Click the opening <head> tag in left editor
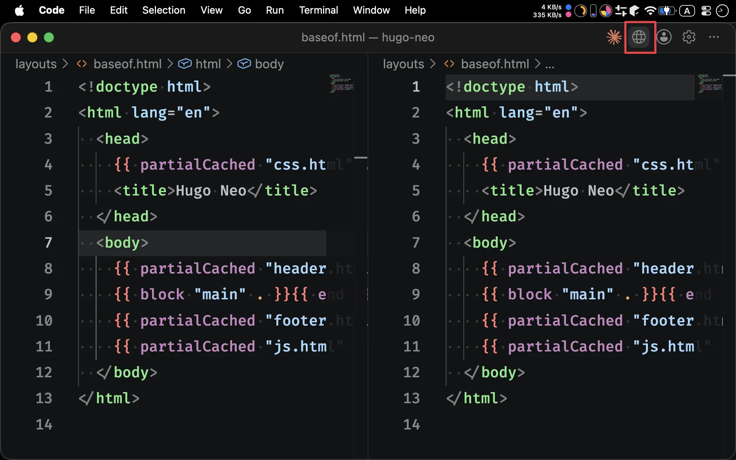 pyautogui.click(x=122, y=139)
